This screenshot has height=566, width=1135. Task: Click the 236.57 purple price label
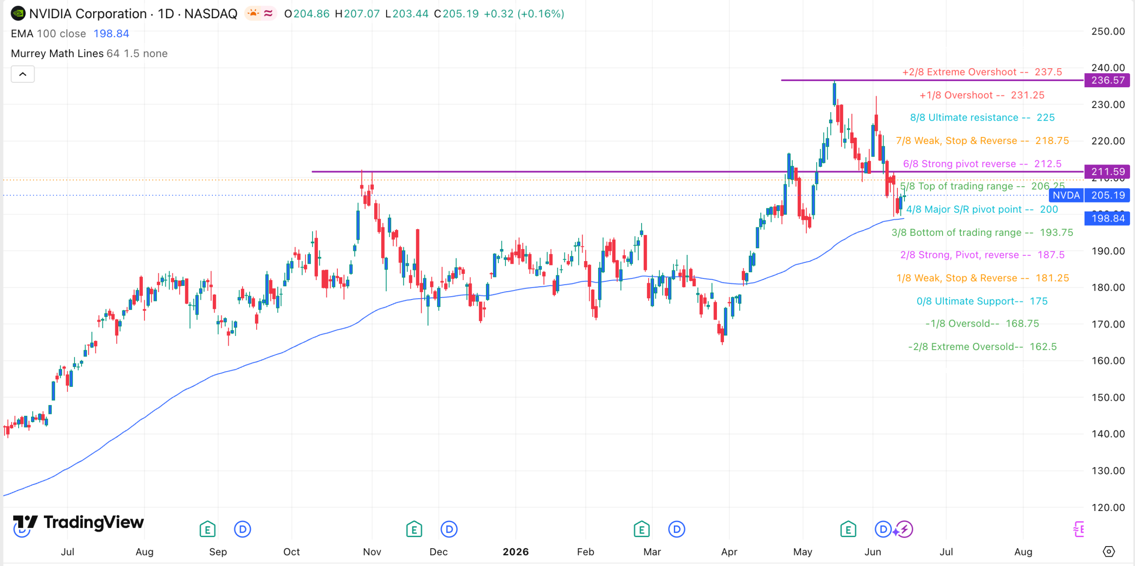click(x=1107, y=80)
